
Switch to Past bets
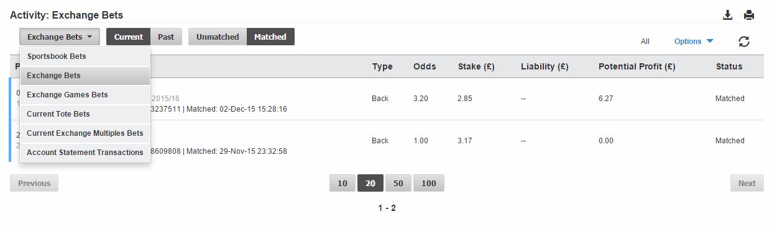click(x=166, y=37)
